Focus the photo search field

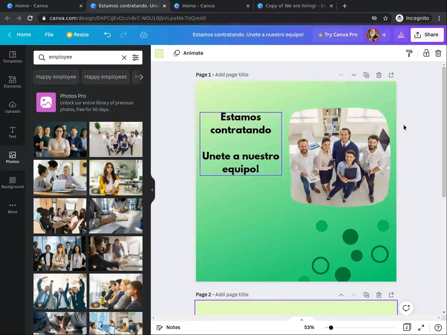[x=84, y=57]
